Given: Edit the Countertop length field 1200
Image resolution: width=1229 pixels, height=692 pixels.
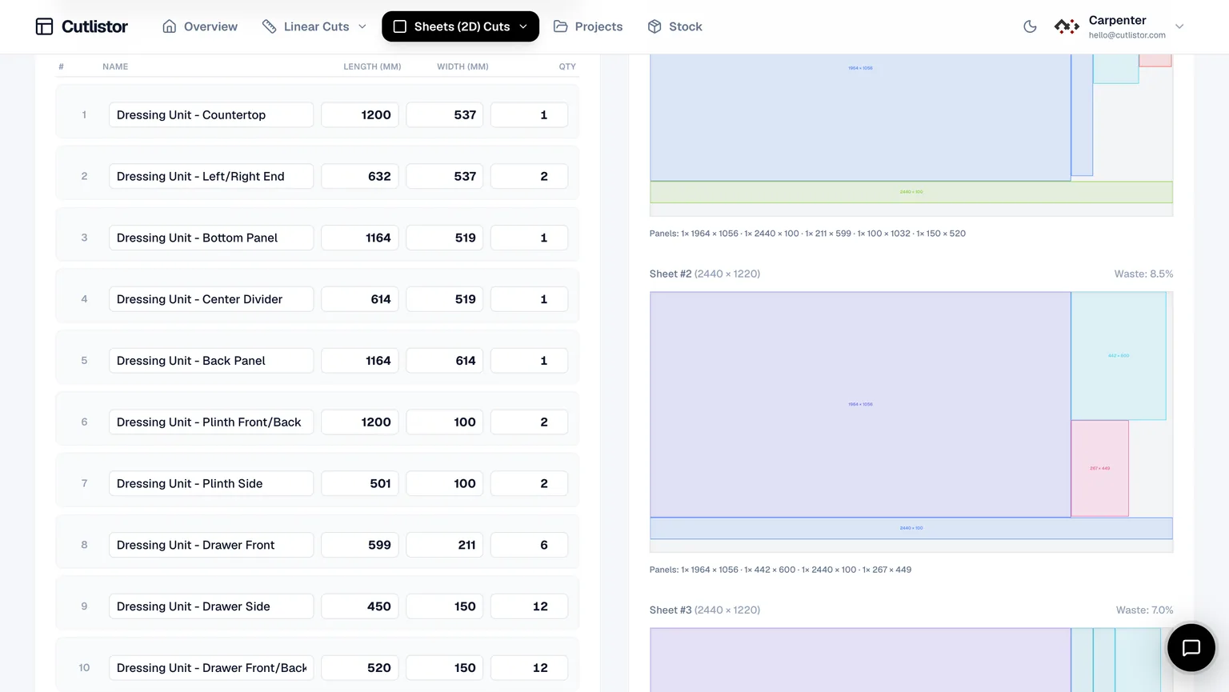Looking at the screenshot, I should [x=360, y=114].
